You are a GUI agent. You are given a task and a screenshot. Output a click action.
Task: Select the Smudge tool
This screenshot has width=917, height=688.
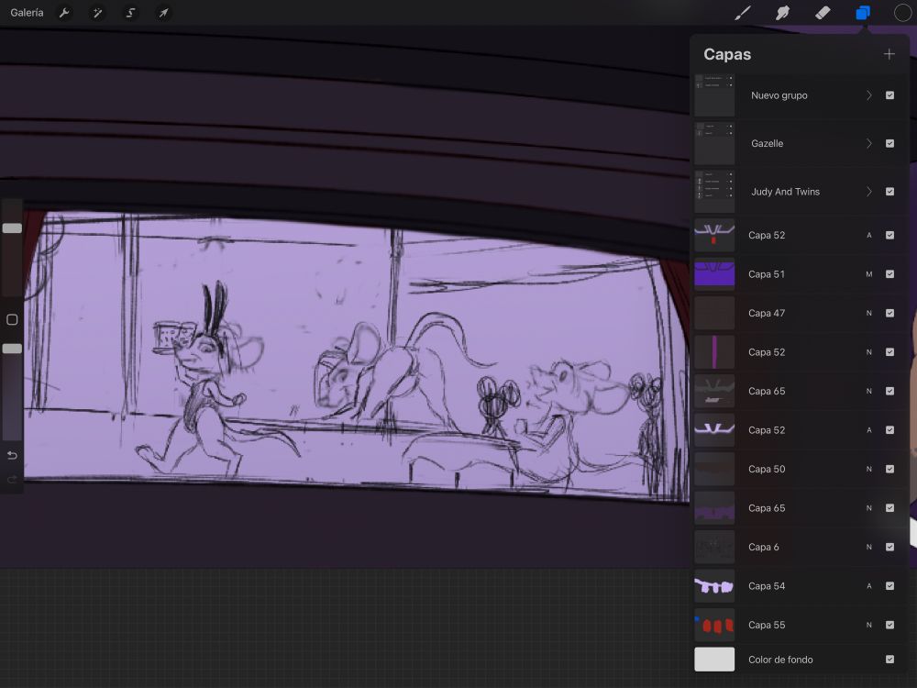click(x=782, y=13)
